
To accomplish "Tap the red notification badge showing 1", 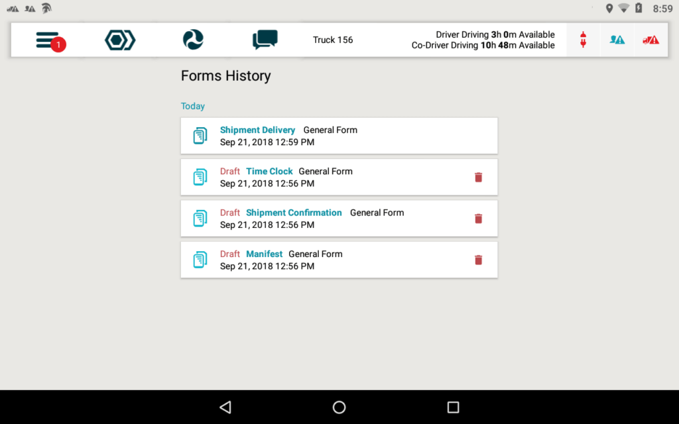I will (x=58, y=44).
